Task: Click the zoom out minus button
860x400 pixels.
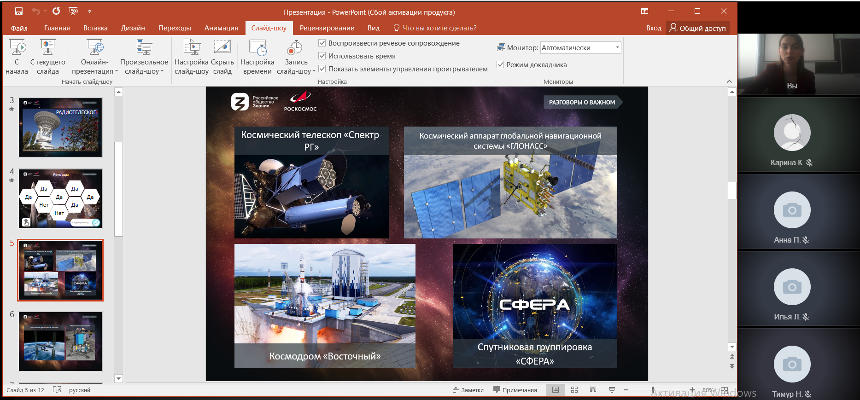Action: 626,390
